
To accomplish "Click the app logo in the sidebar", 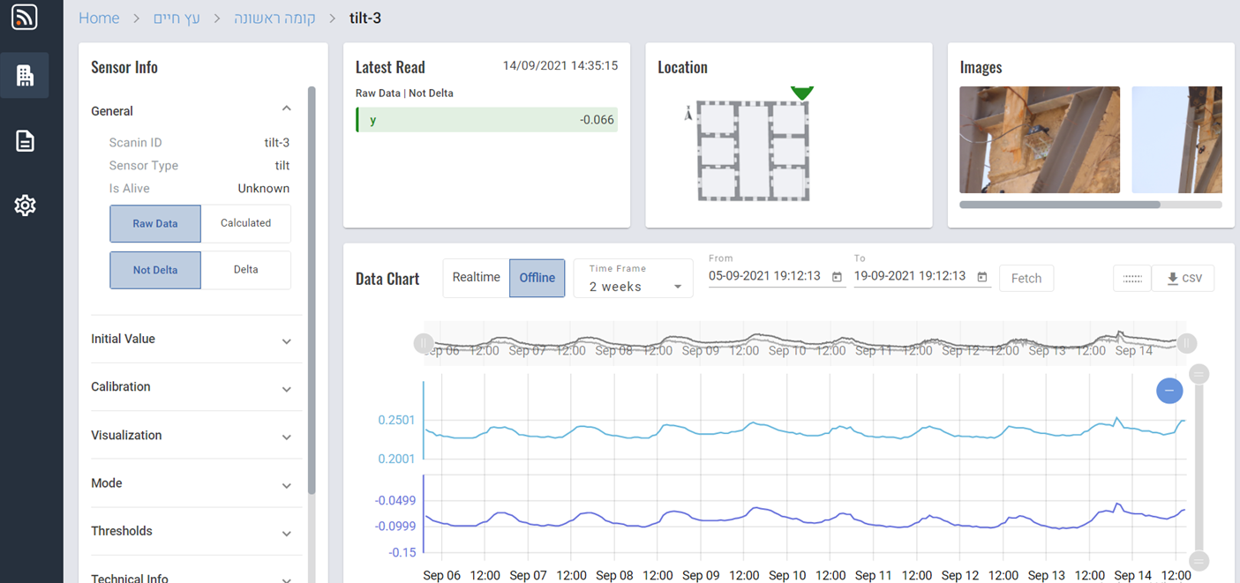I will [x=25, y=18].
